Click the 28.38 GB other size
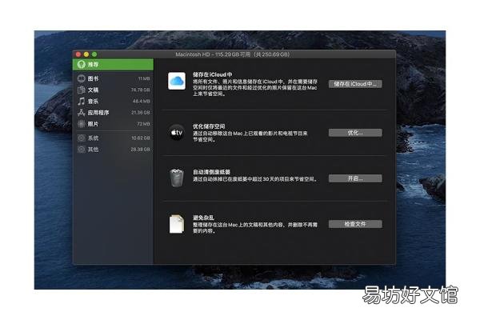 [141, 150]
